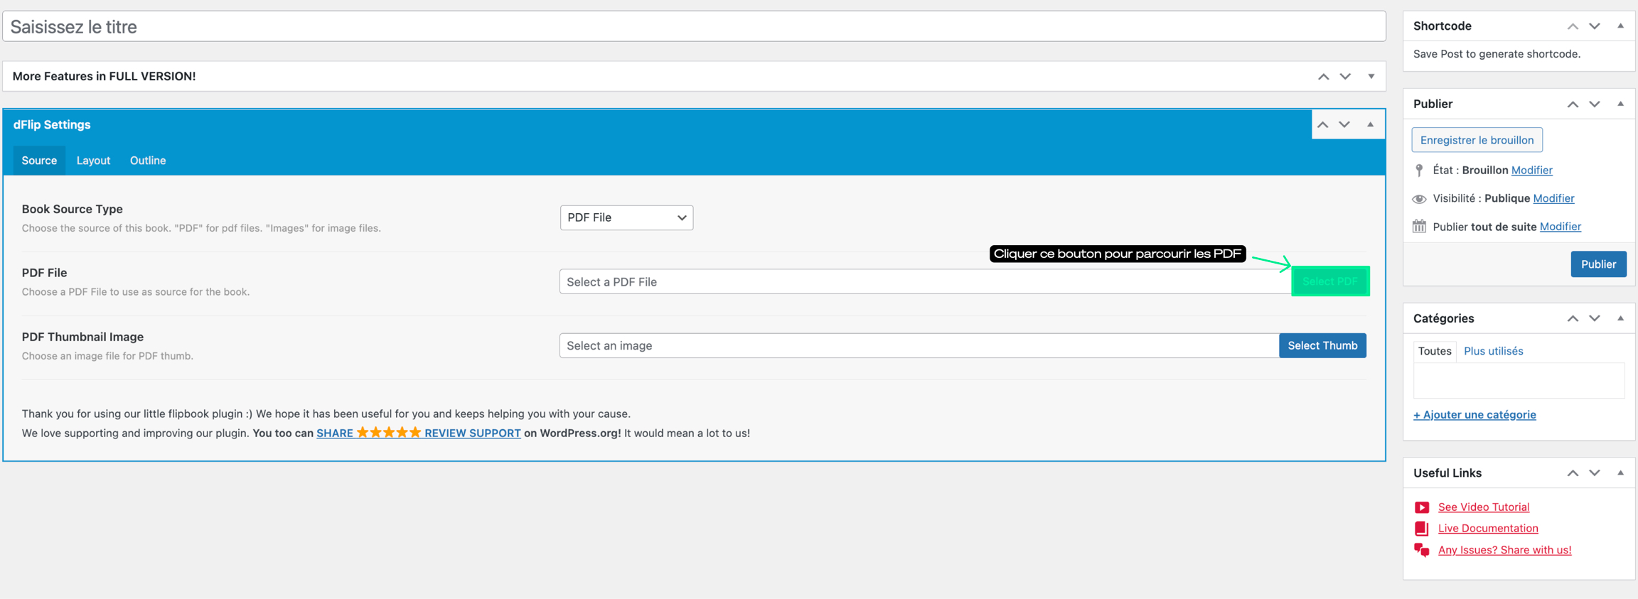Click the Publier button

(1597, 264)
